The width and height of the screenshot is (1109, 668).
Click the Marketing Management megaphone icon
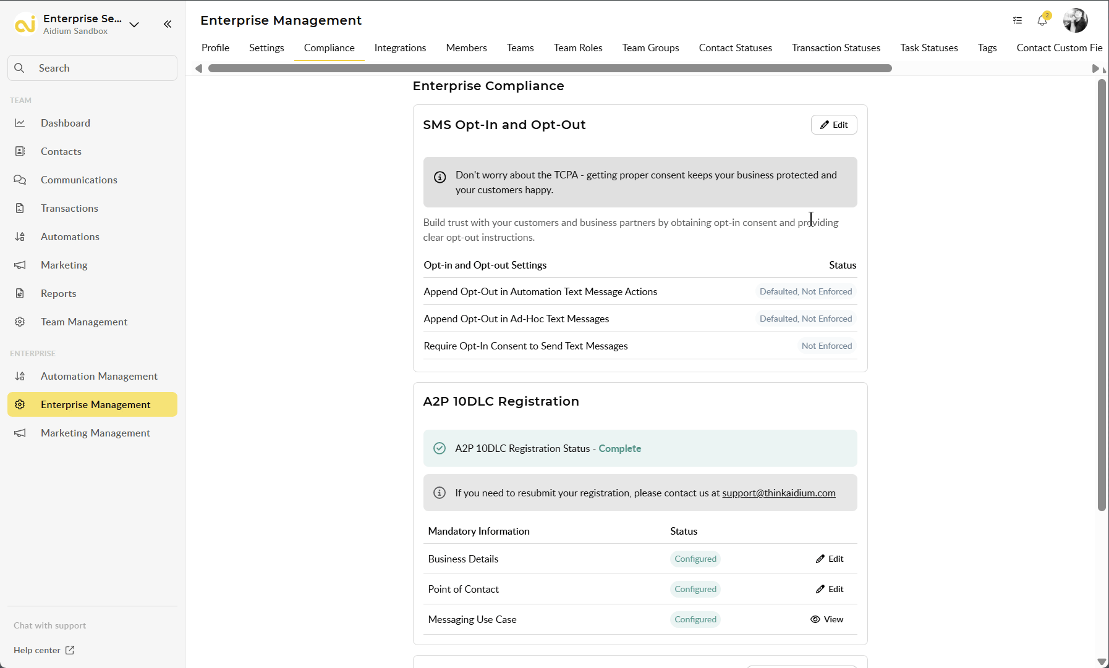[x=20, y=433]
